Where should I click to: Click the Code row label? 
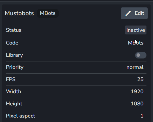(12, 43)
